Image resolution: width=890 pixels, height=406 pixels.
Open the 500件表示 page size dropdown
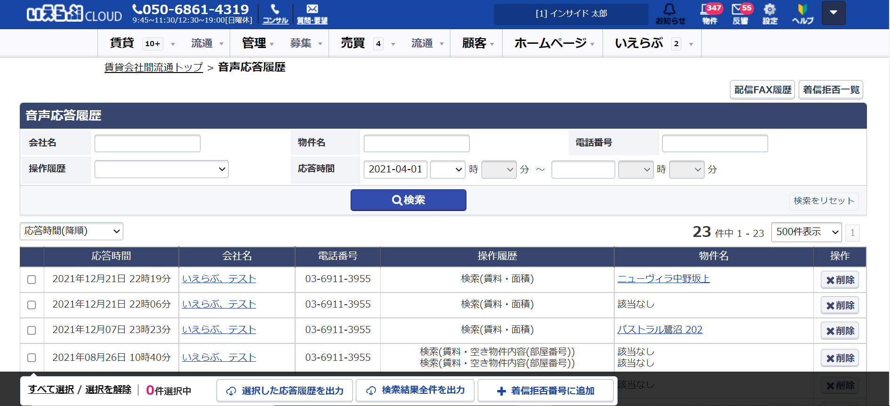click(x=806, y=232)
